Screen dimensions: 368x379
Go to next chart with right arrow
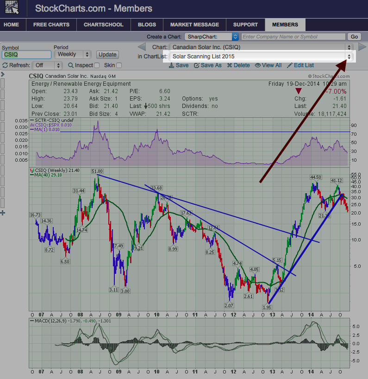click(362, 47)
